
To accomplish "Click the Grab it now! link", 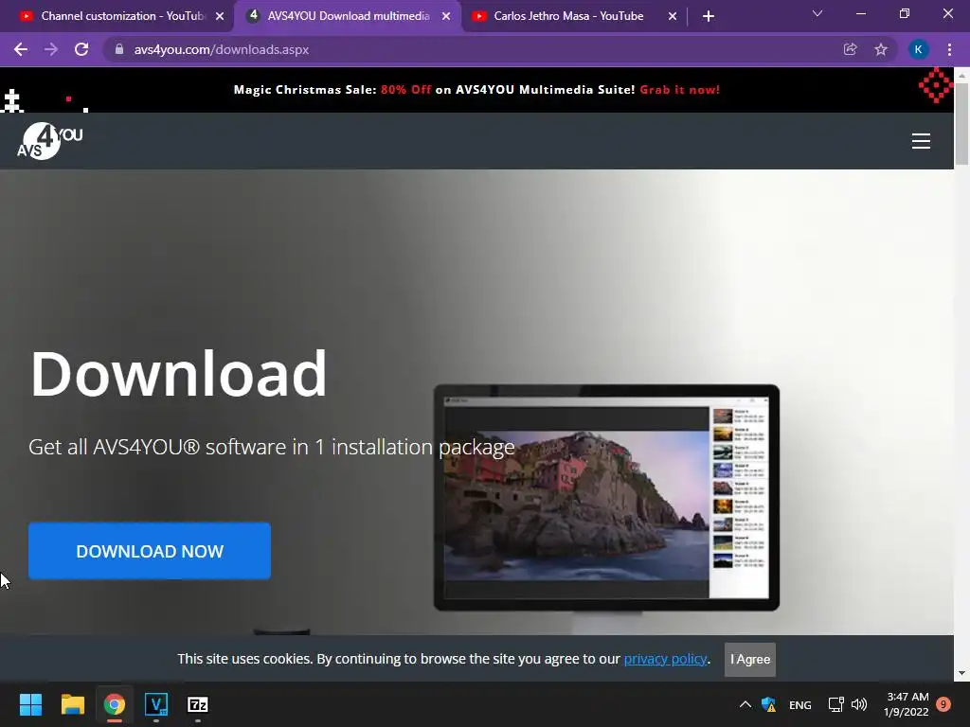I will pos(679,90).
